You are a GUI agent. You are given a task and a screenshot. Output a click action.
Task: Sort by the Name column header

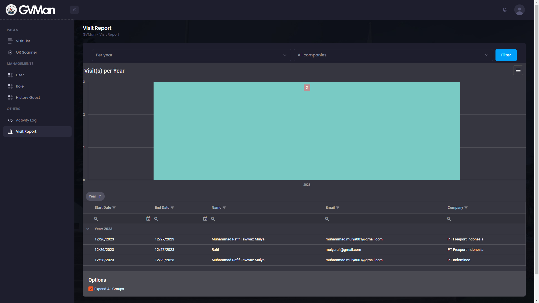coord(216,208)
